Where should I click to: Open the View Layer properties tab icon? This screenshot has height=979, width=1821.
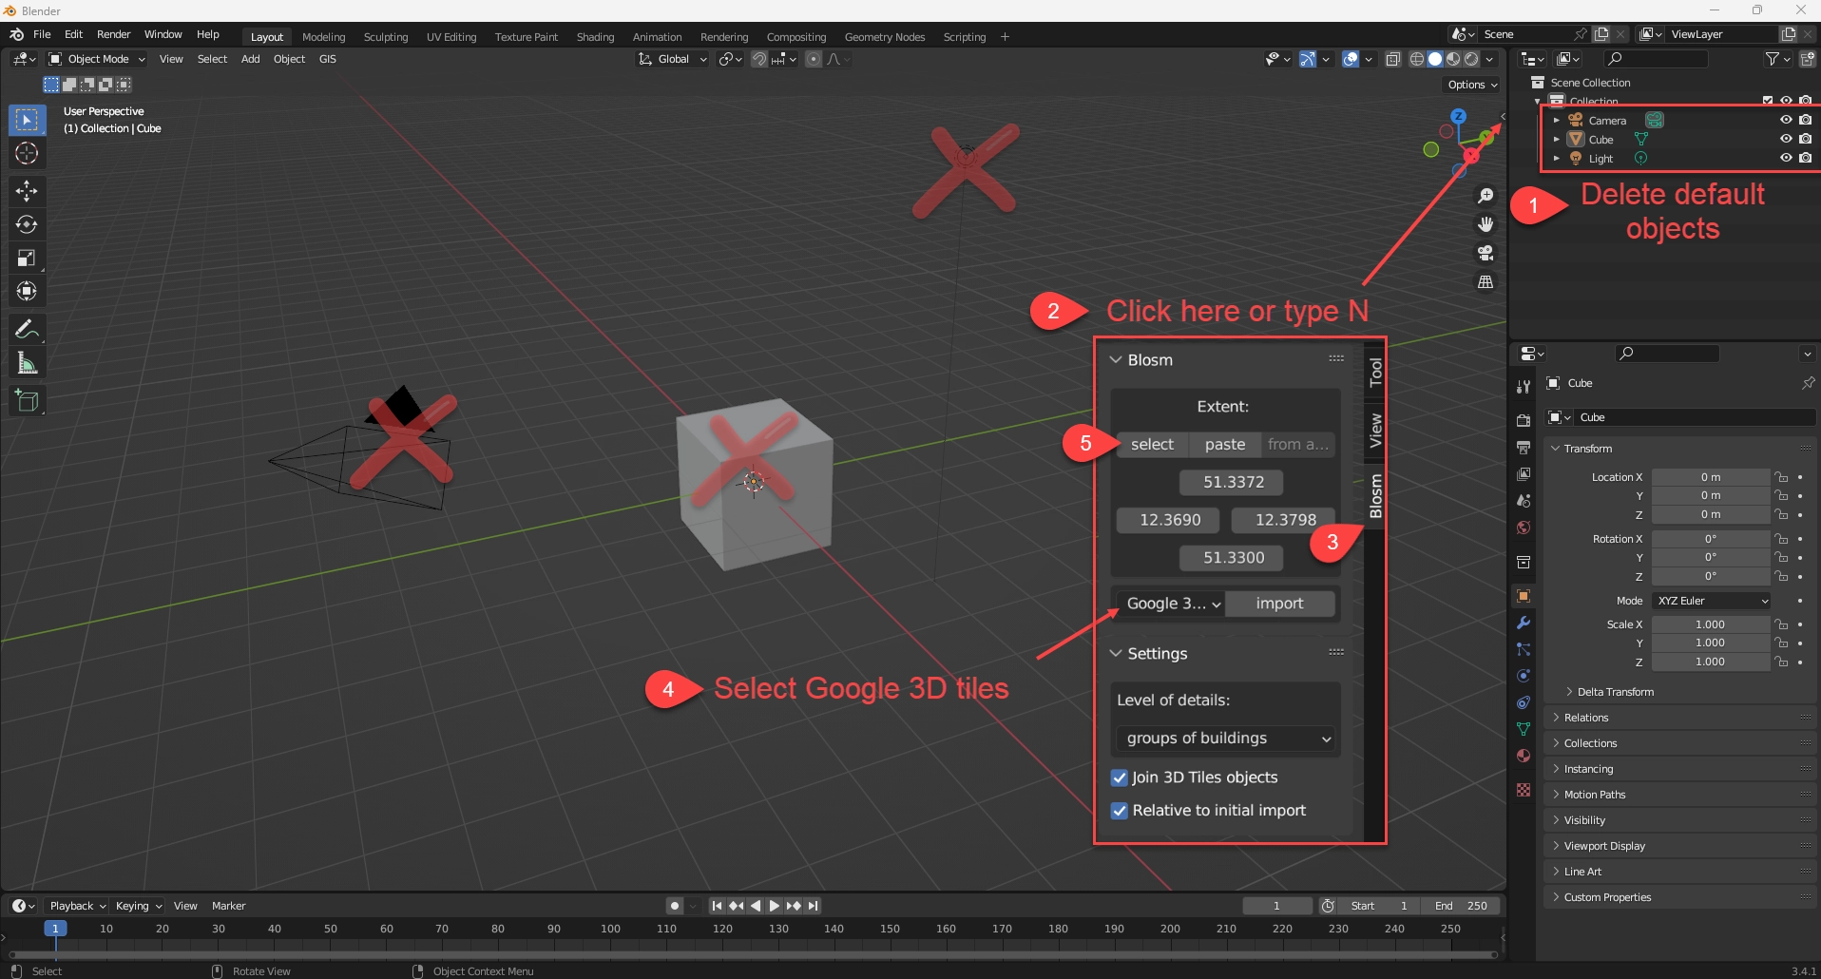(1524, 474)
